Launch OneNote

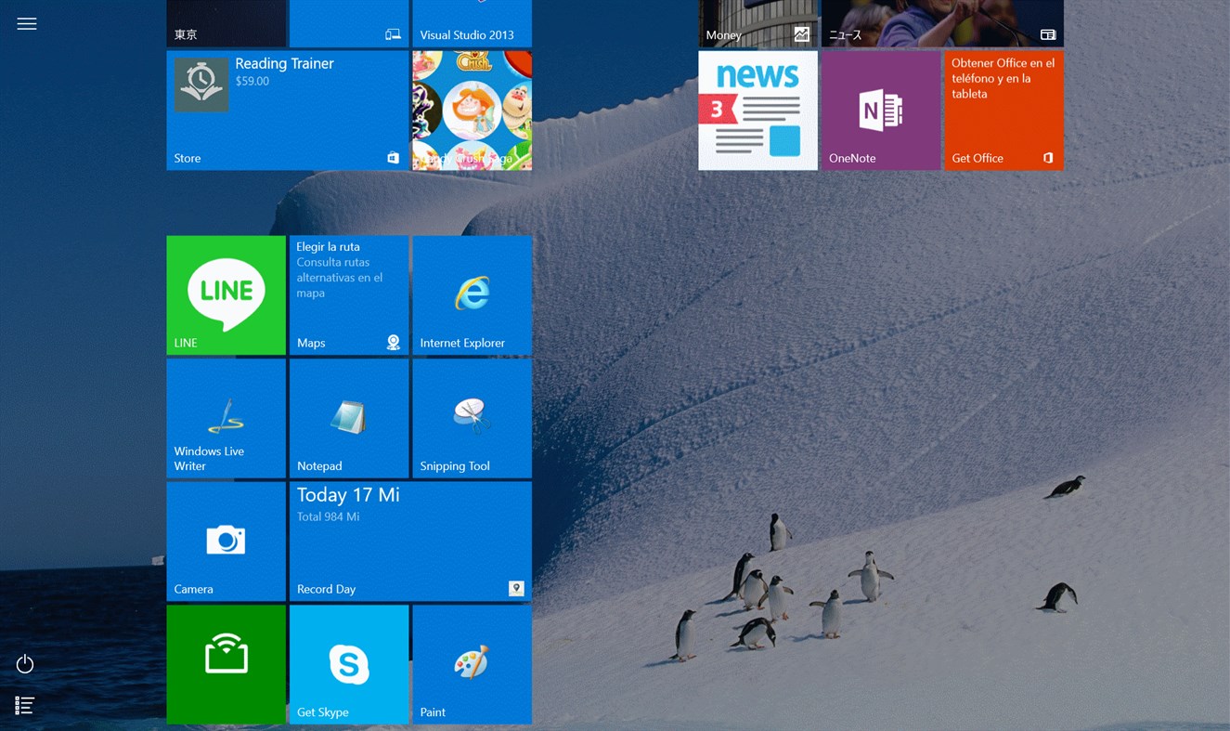[x=880, y=110]
